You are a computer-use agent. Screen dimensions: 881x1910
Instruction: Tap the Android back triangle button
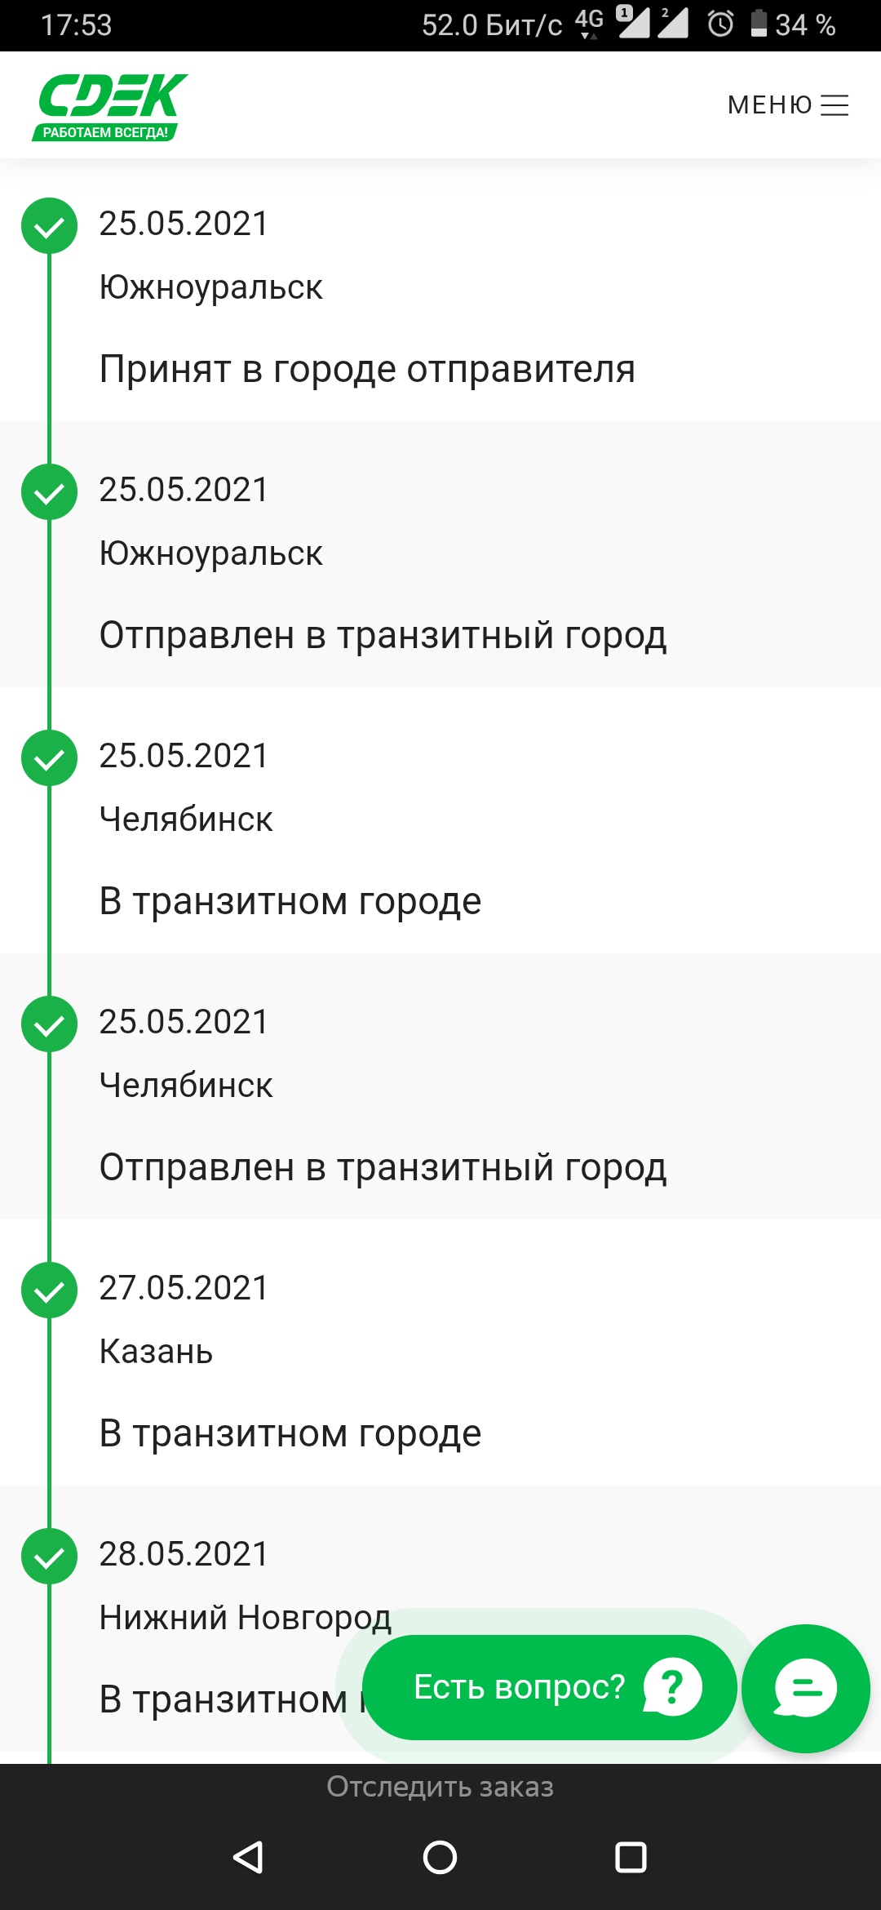click(x=248, y=1858)
